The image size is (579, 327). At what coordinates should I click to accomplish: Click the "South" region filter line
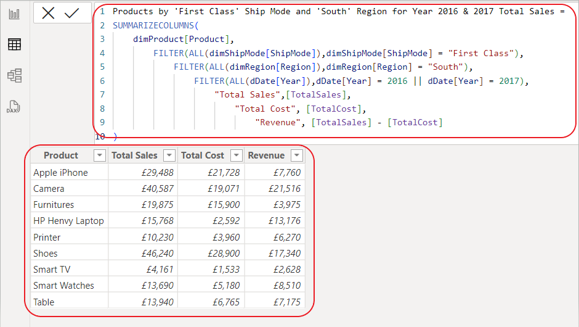(x=323, y=67)
